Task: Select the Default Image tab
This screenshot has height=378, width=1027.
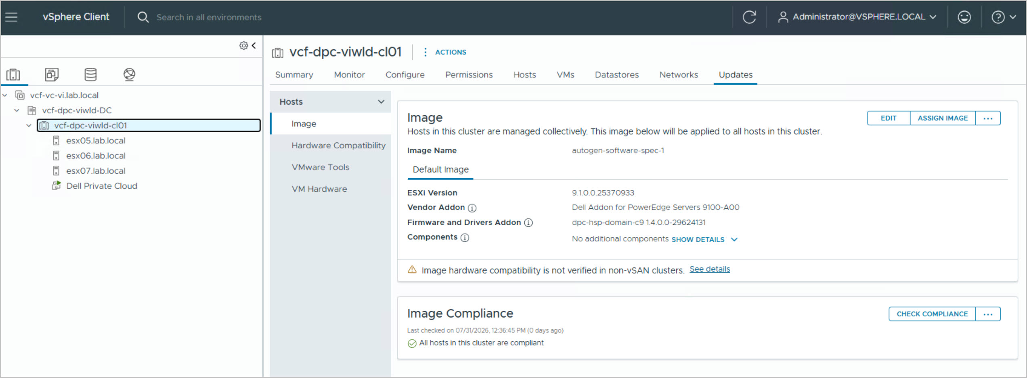Action: pos(440,170)
